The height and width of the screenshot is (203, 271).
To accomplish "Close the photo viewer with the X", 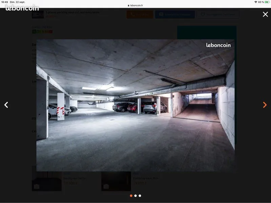I will click(x=265, y=14).
